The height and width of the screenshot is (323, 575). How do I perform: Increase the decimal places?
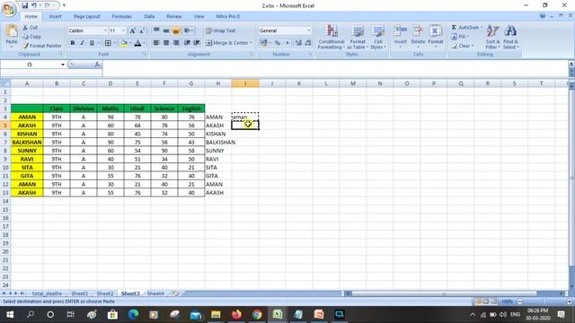(298, 43)
